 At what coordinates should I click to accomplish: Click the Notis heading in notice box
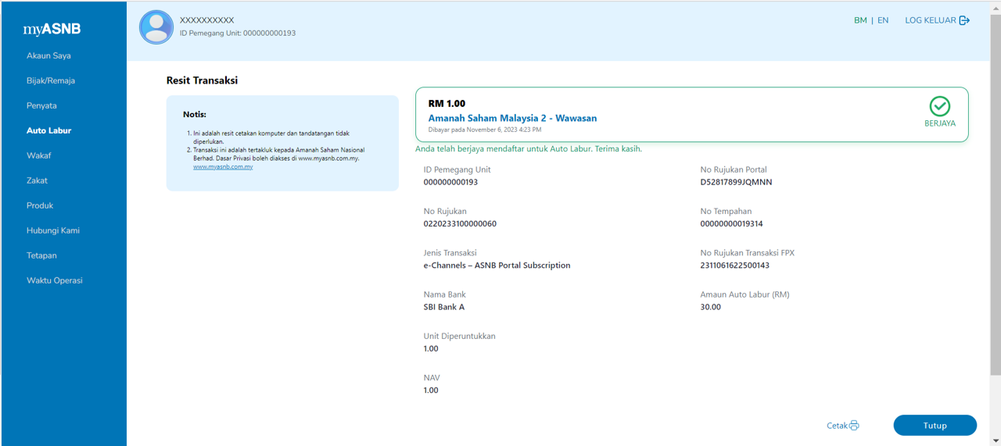[x=195, y=115]
